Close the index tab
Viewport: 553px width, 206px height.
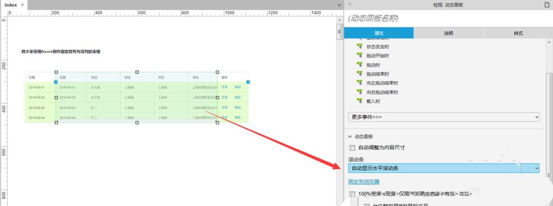22,5
